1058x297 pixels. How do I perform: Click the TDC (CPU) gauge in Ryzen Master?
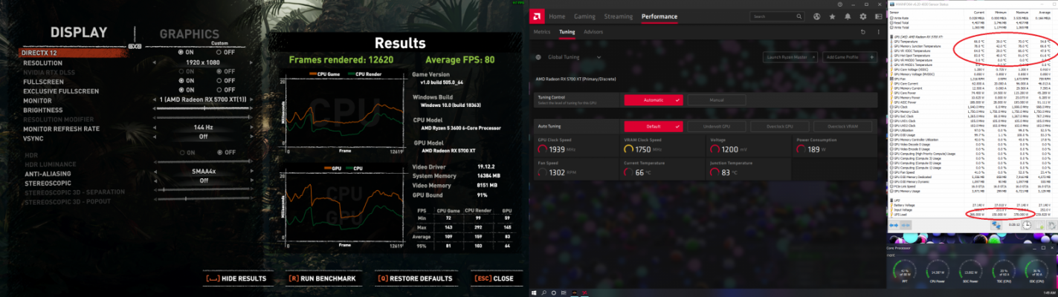(x=1003, y=272)
